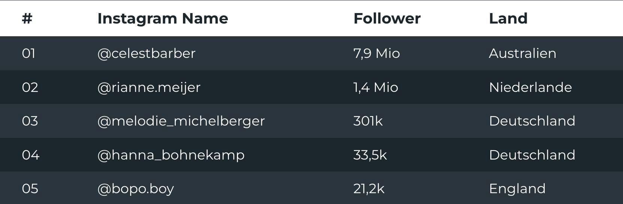Click rank number 01
Image resolution: width=623 pixels, height=204 pixels.
29,53
